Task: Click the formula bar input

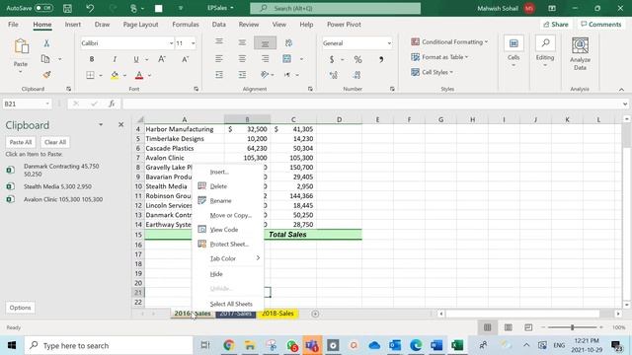Action: pyautogui.click(x=372, y=104)
